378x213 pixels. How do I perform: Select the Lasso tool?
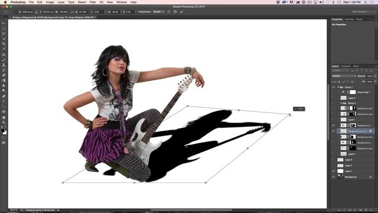point(4,34)
